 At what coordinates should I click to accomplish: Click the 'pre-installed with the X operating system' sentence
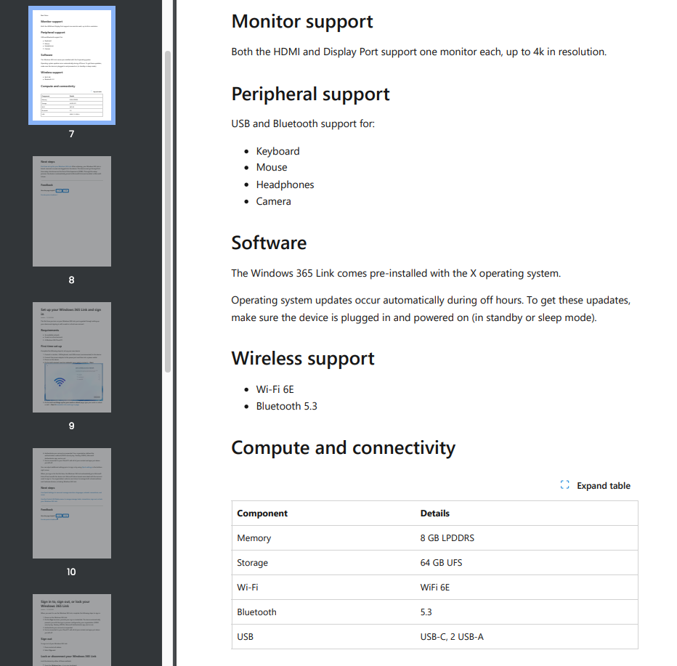pyautogui.click(x=396, y=274)
